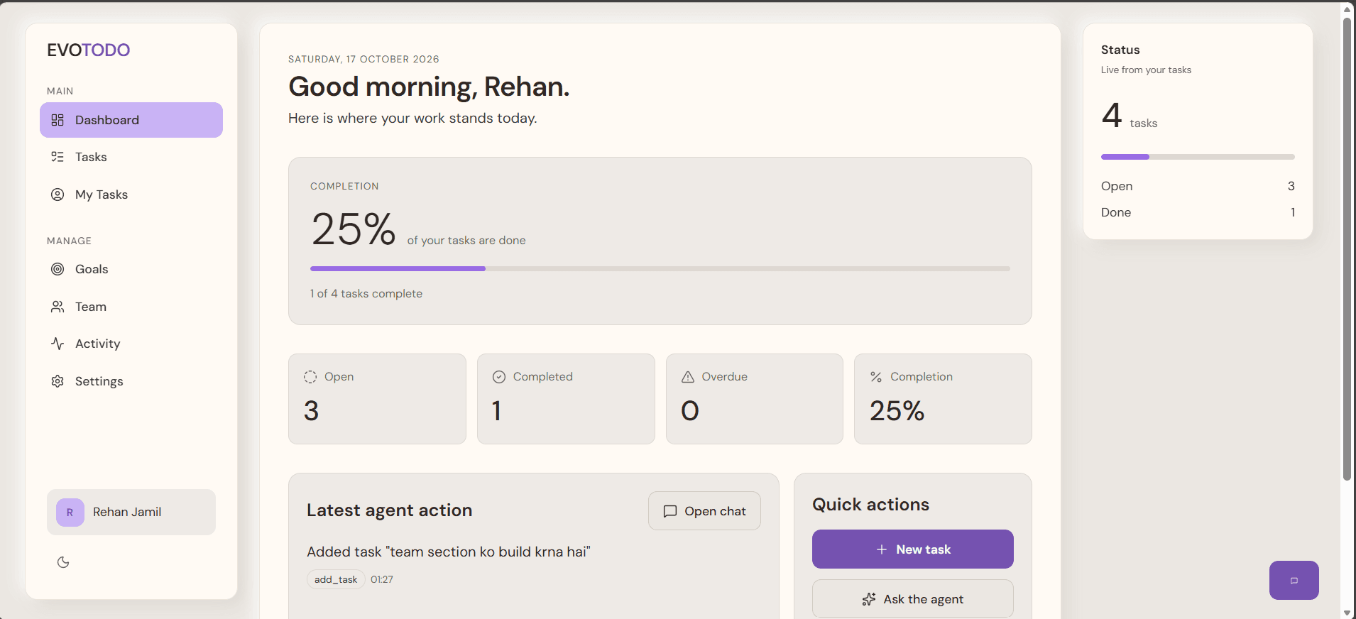Click the Open row in Status panel

point(1198,186)
